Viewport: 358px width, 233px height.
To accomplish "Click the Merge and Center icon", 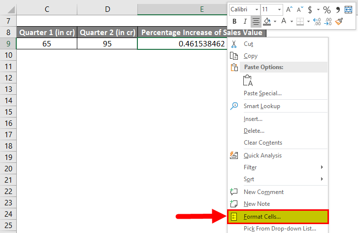I will [x=349, y=9].
